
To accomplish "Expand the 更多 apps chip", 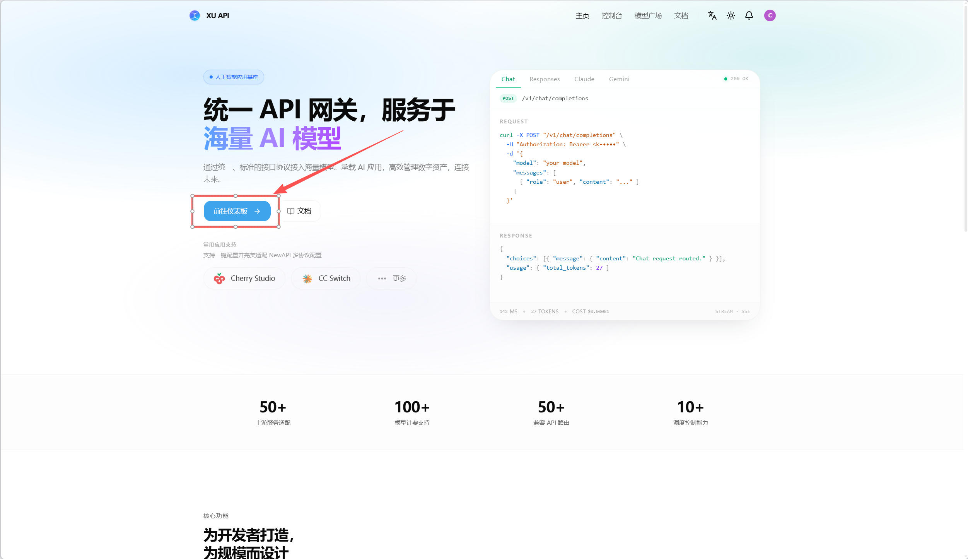I will 391,278.
